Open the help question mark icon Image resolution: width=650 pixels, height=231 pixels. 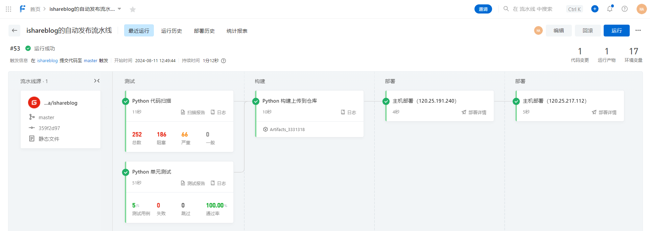tap(625, 9)
